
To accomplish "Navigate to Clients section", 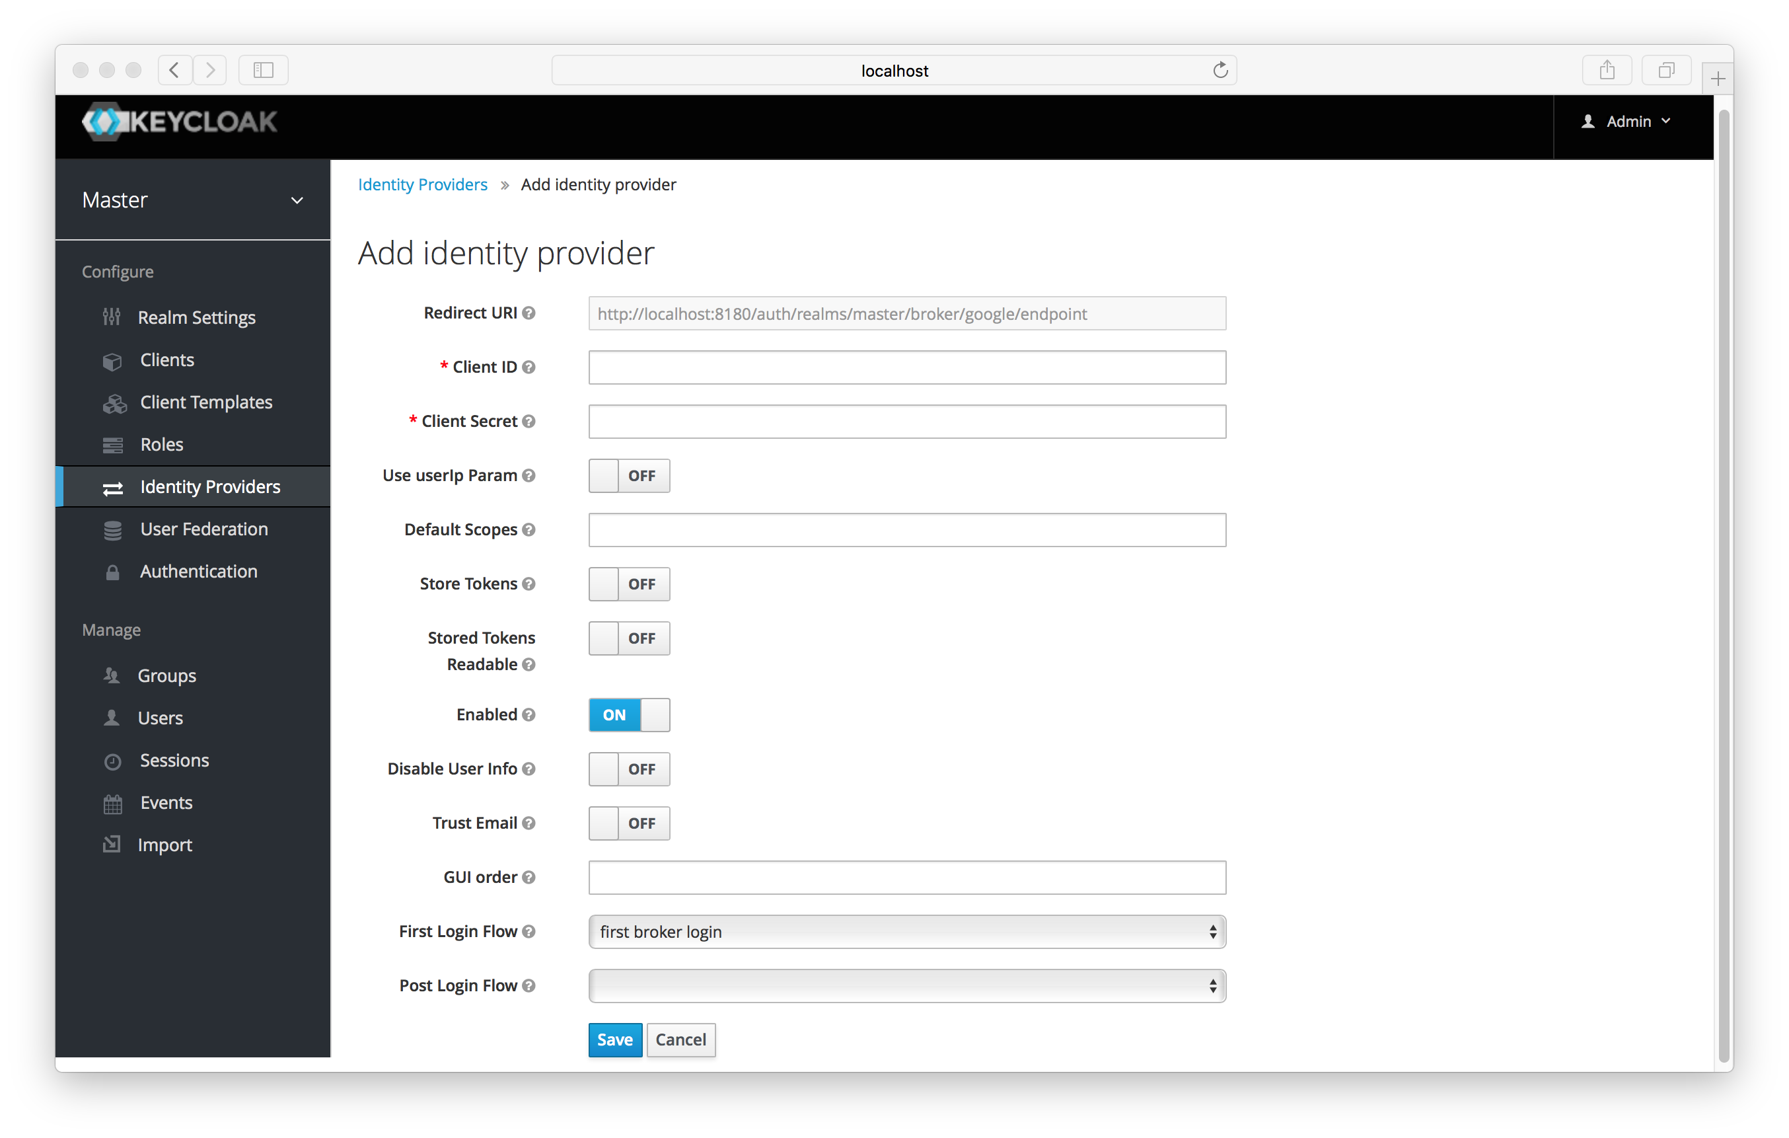I will pyautogui.click(x=167, y=359).
